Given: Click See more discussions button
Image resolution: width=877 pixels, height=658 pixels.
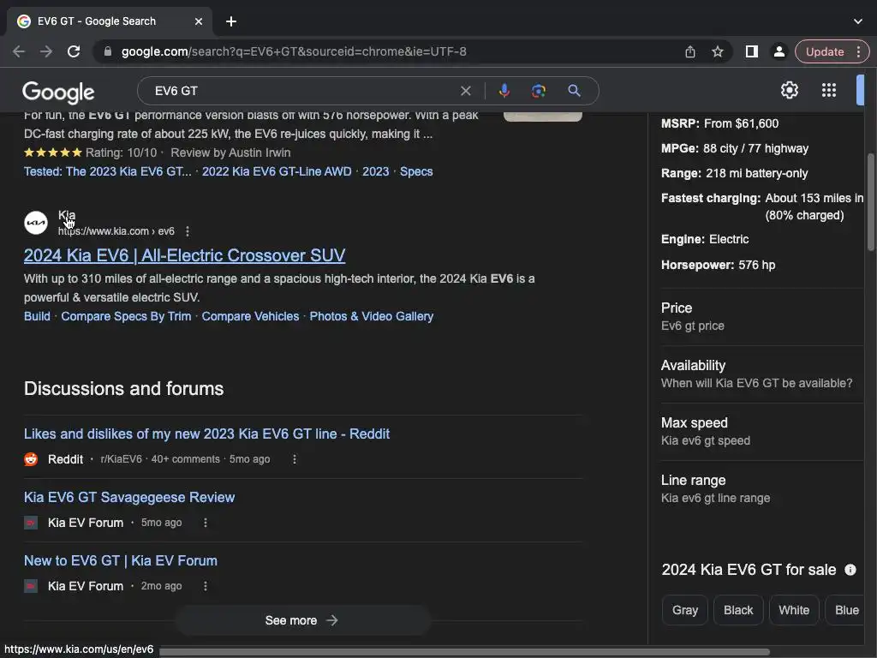Looking at the screenshot, I should pos(302,620).
